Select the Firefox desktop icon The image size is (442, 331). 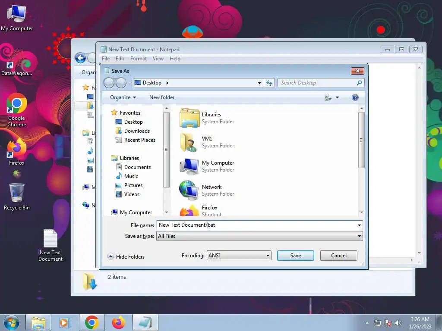(x=17, y=152)
